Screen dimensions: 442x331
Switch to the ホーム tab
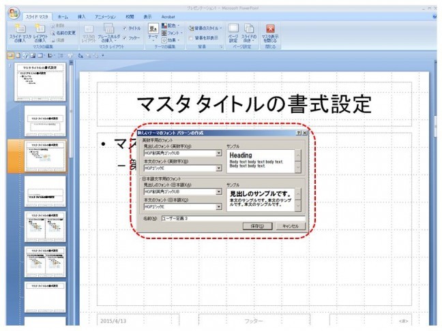(63, 15)
